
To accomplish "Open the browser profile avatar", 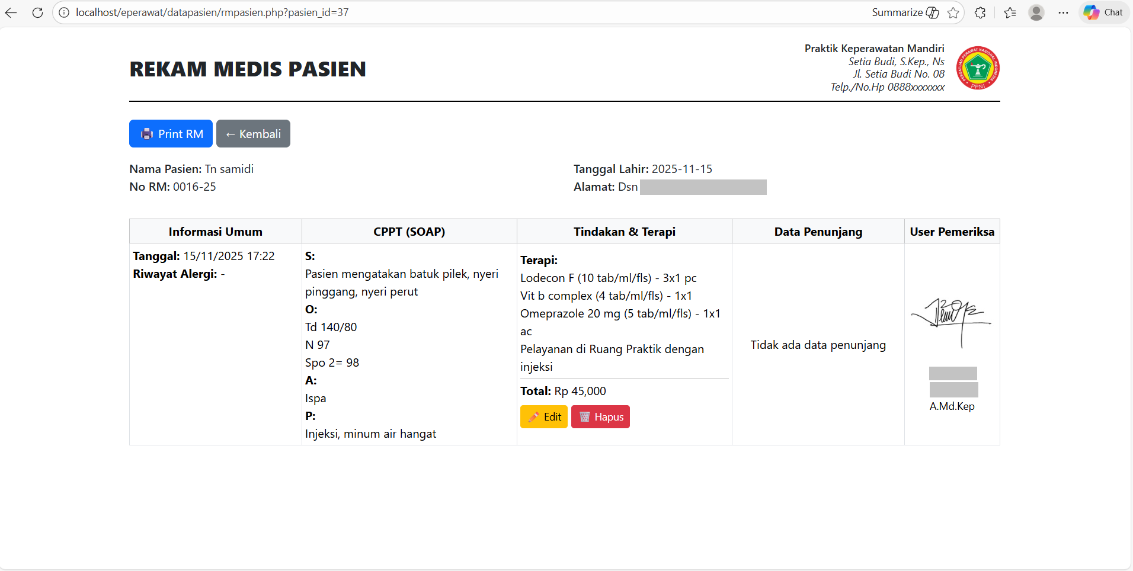I will (x=1036, y=12).
